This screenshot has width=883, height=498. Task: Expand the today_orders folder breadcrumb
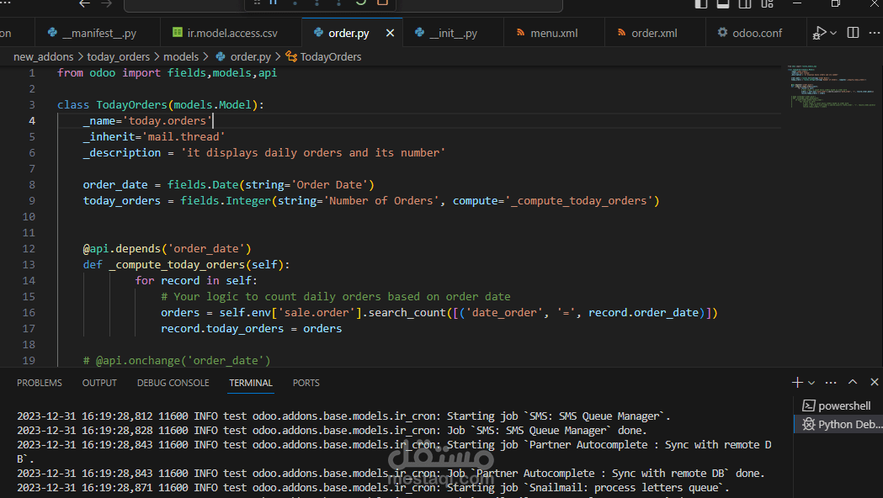[118, 57]
